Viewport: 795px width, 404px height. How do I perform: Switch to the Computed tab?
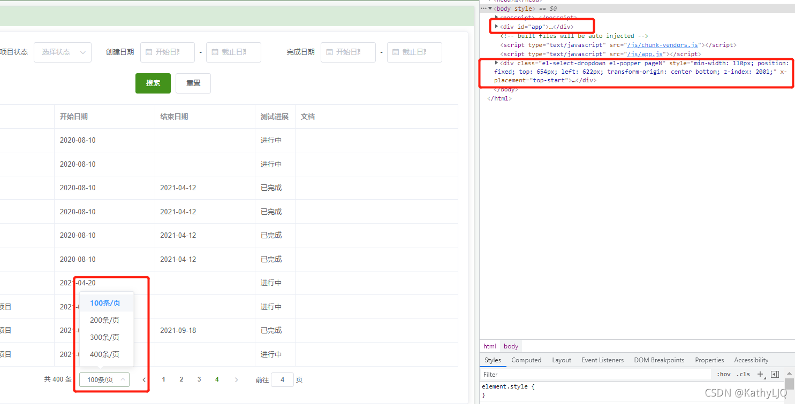coord(526,360)
